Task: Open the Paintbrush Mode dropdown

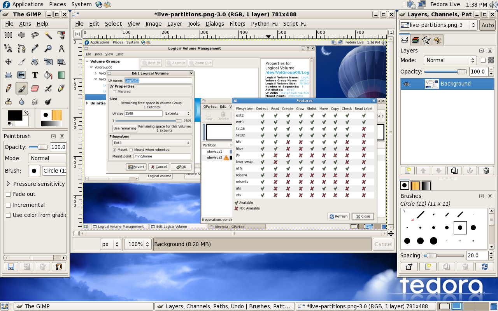Action: tap(47, 158)
